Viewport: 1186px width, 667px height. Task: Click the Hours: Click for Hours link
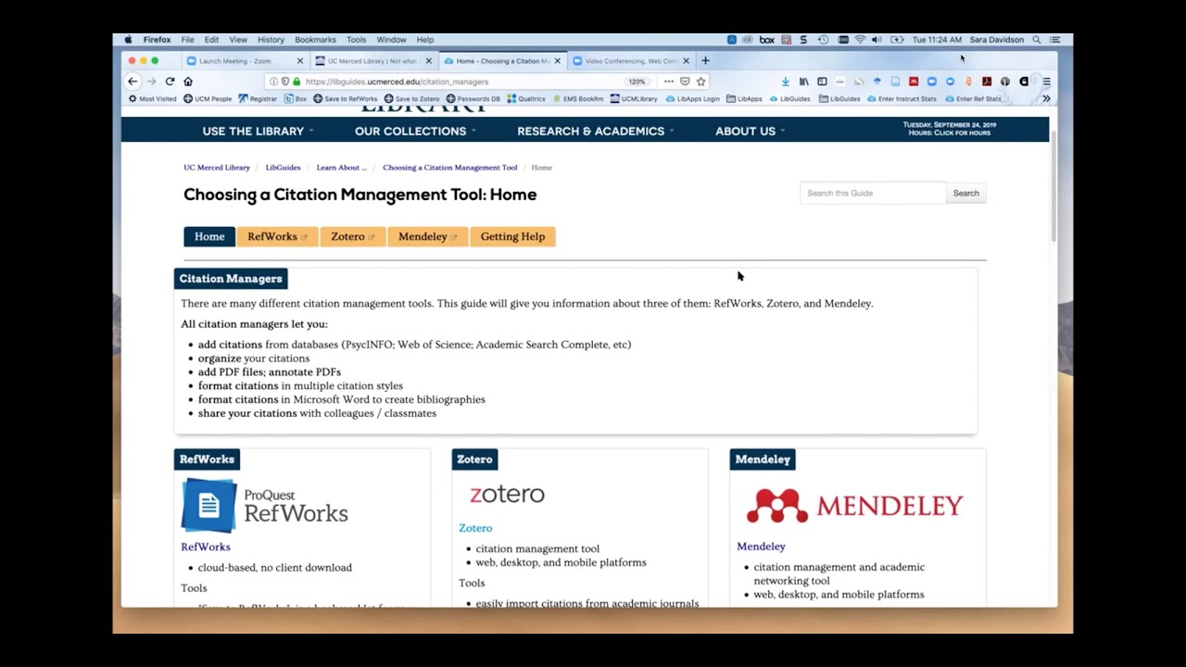(950, 132)
